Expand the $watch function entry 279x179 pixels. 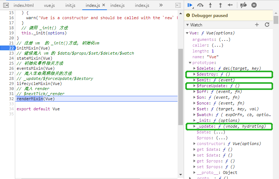[x=195, y=115]
